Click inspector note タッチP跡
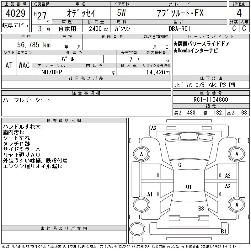 [x=17, y=144]
